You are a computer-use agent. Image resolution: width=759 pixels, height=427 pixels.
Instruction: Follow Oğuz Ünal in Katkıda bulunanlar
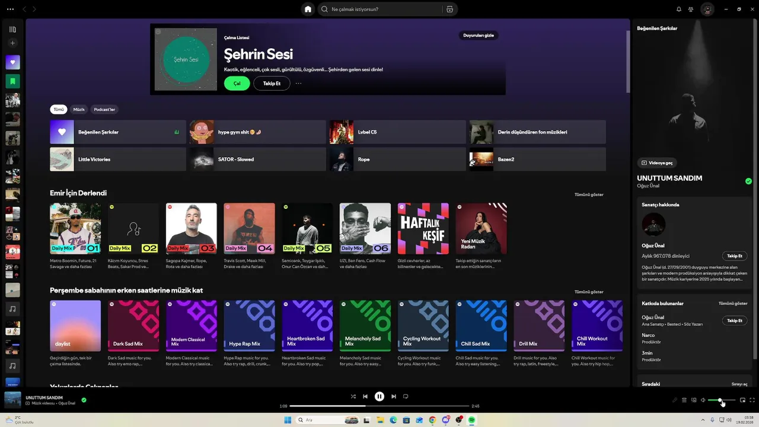pos(735,321)
